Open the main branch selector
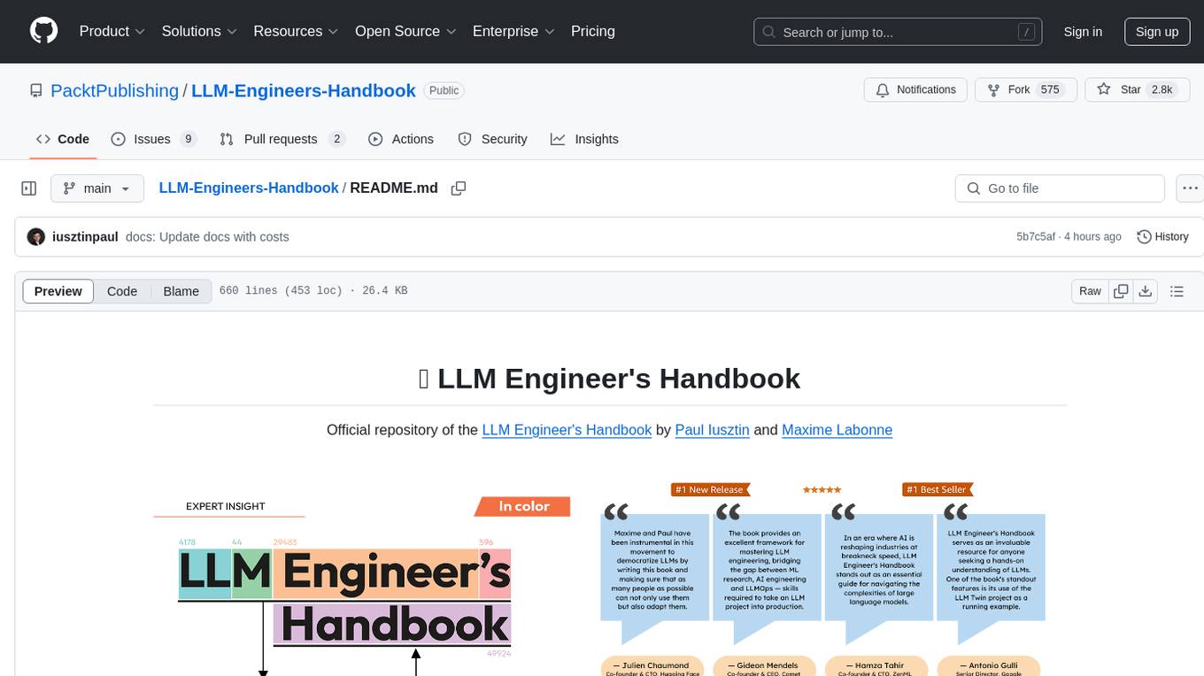Viewport: 1204px width, 676px height. coord(97,188)
